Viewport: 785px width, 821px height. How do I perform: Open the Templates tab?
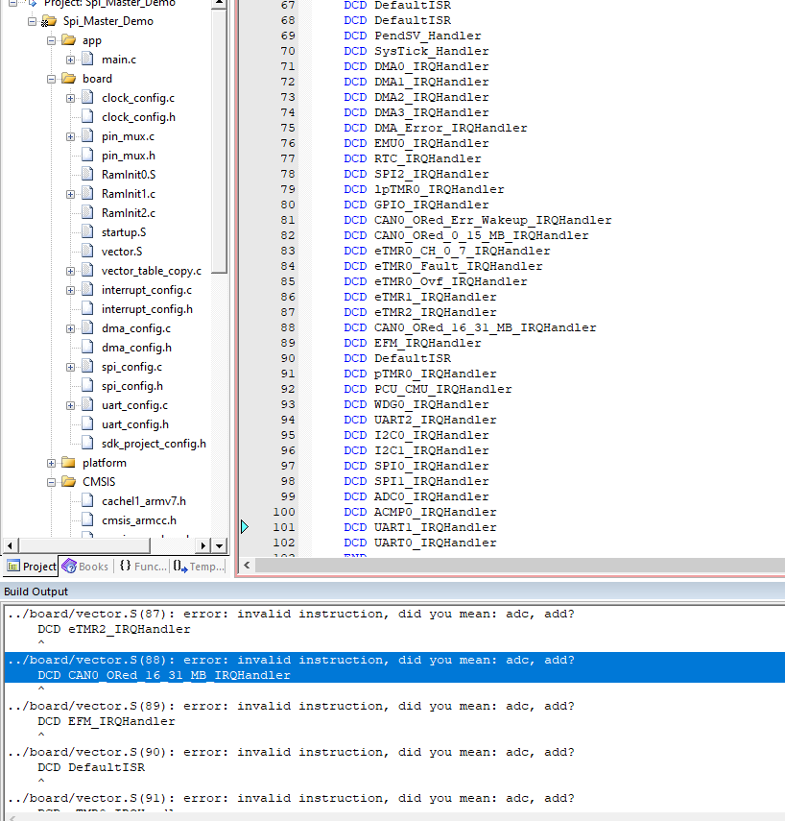click(x=199, y=567)
